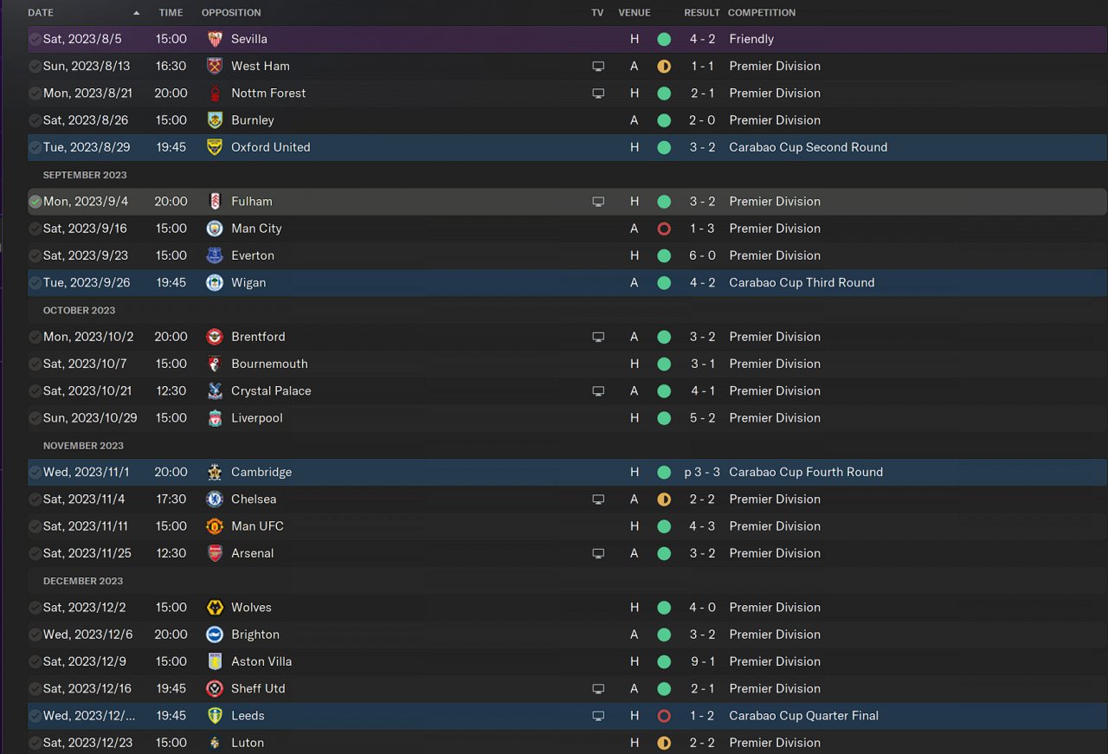The width and height of the screenshot is (1108, 754).
Task: Sort fixtures using the Date column arrow
Action: (x=136, y=13)
